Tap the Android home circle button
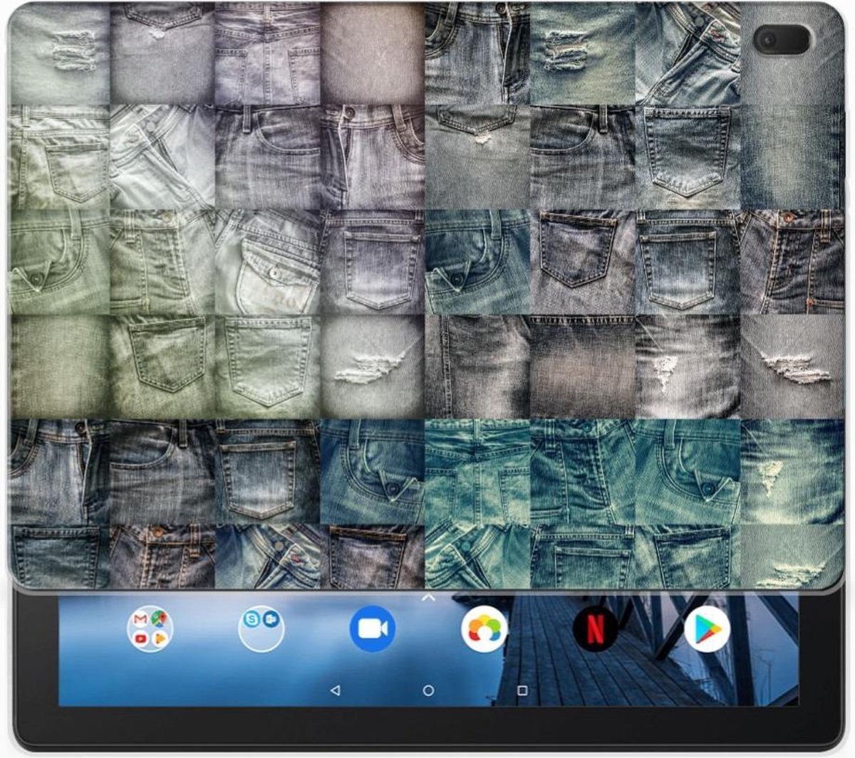The image size is (855, 758). coord(428,690)
